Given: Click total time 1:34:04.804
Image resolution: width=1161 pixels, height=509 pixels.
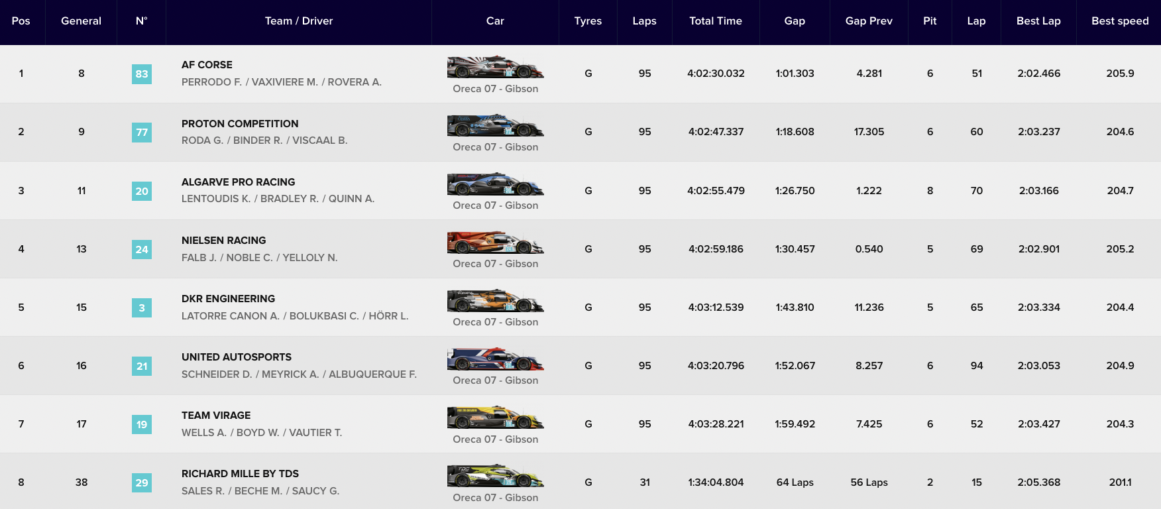Looking at the screenshot, I should (716, 482).
